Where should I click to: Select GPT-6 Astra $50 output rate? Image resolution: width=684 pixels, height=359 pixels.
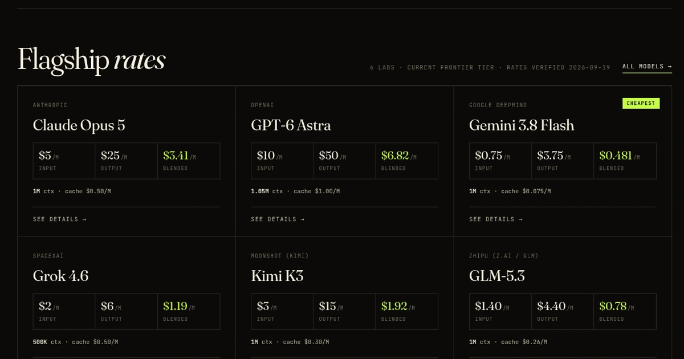pyautogui.click(x=344, y=161)
